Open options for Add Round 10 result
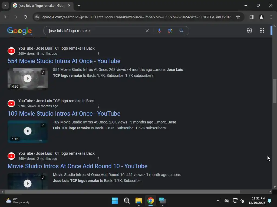Screen dimensions: 277x207 (x=98, y=159)
